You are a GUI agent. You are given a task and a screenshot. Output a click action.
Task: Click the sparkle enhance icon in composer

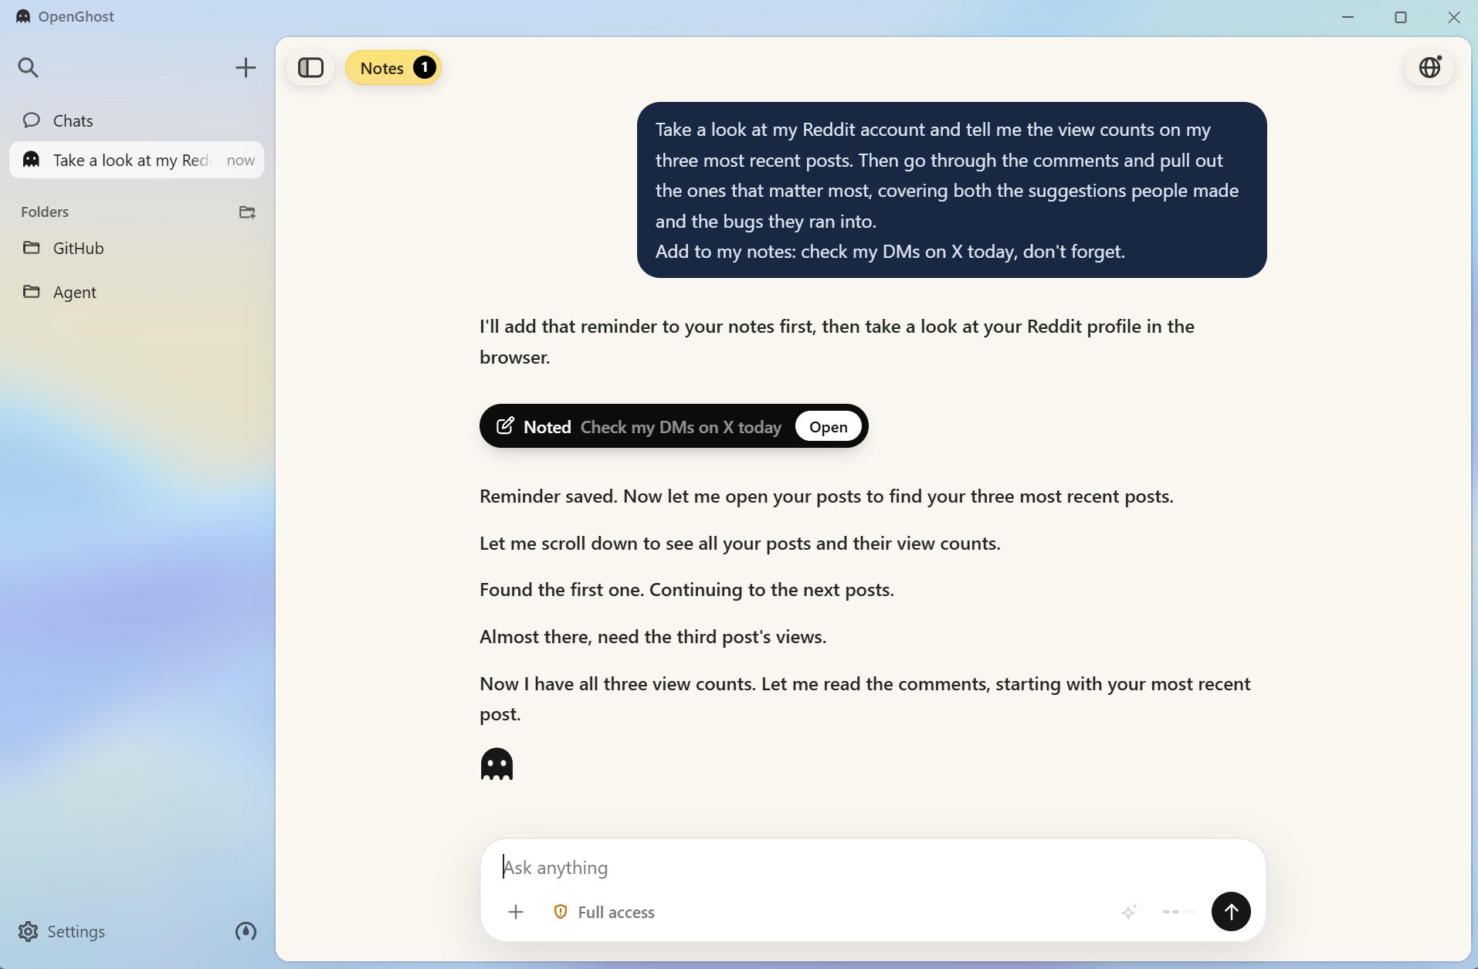point(1129,912)
